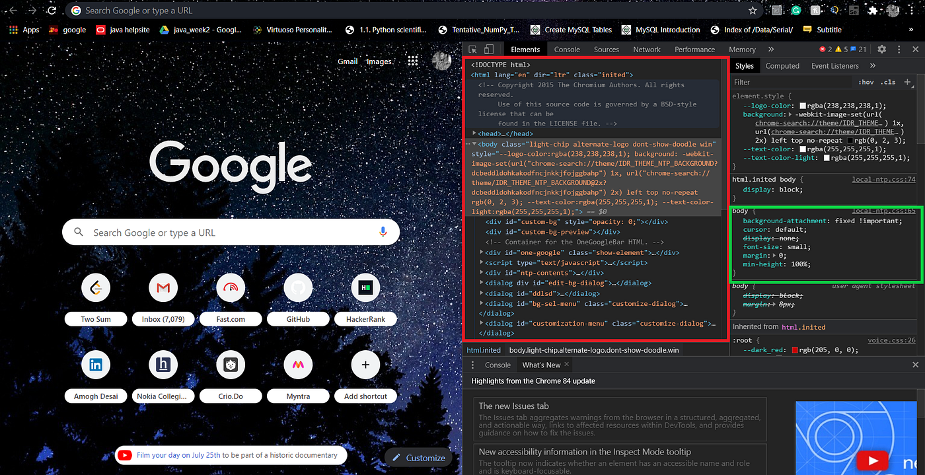Expand the one-google div node
This screenshot has height=475, width=925.
(482, 252)
